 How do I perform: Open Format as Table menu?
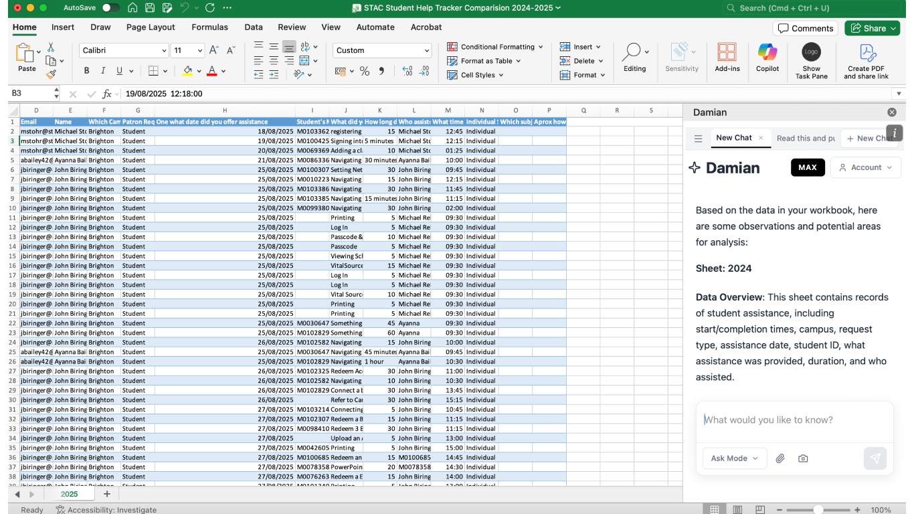point(484,61)
